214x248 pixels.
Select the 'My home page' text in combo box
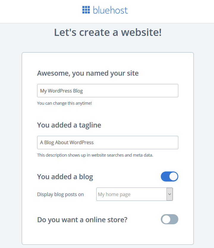pyautogui.click(x=114, y=194)
